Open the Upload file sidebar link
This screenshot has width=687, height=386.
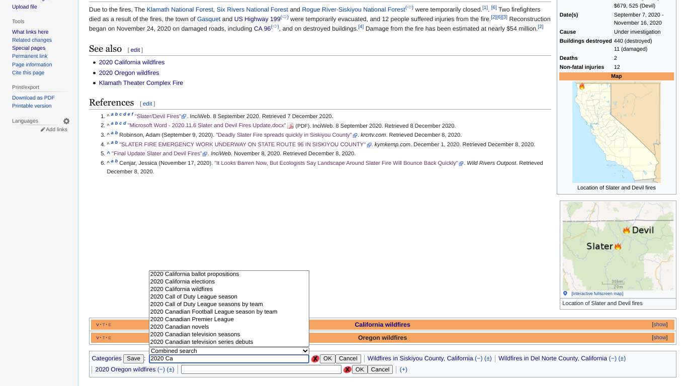click(25, 7)
